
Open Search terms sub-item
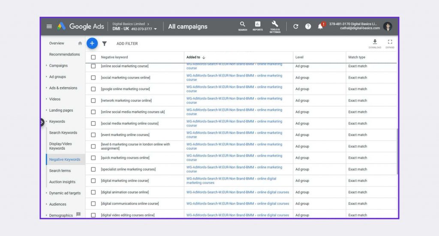(60, 171)
